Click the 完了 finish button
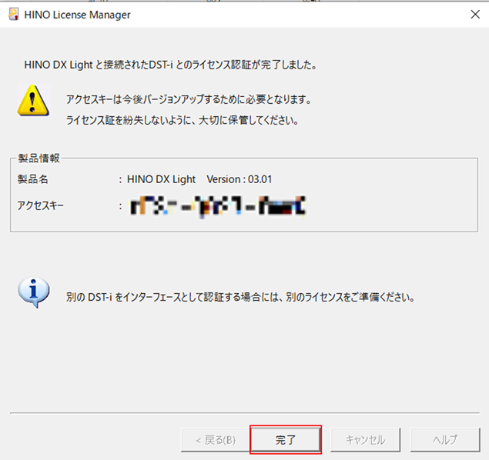489x460 pixels. [286, 440]
